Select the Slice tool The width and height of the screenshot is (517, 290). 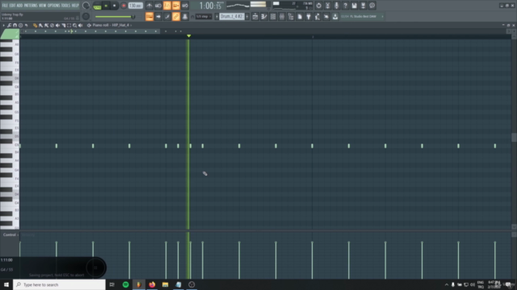(x=63, y=25)
